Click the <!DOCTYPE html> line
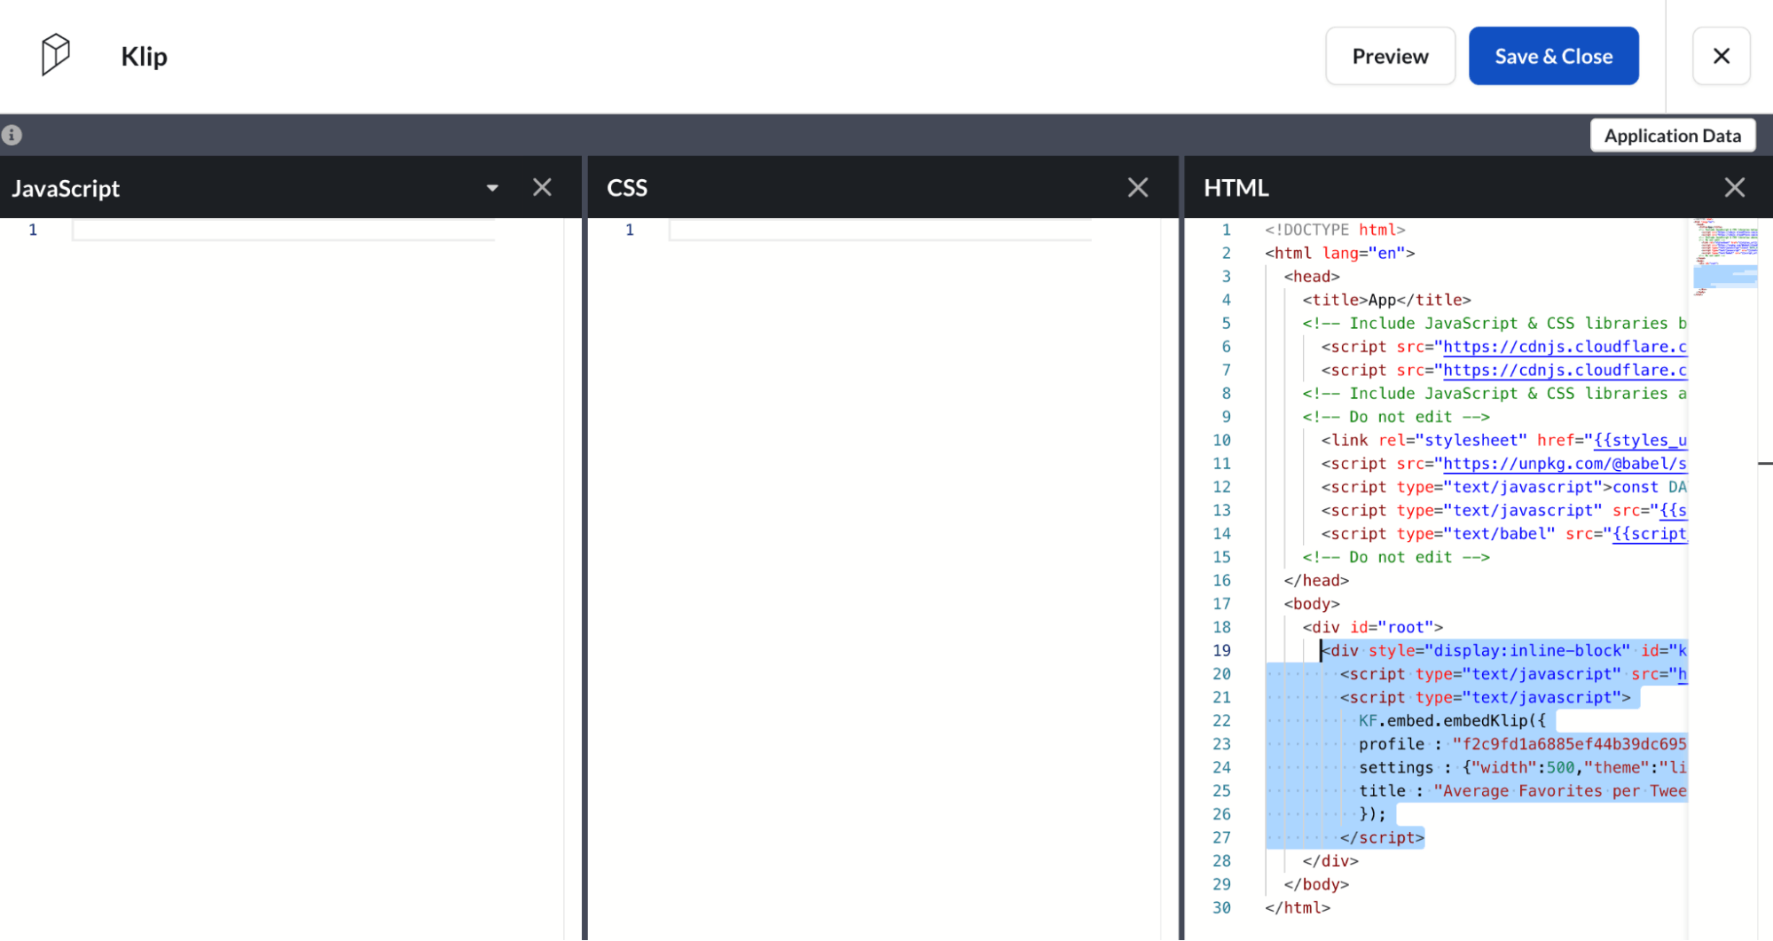Viewport: 1773px width, 941px height. tap(1335, 230)
